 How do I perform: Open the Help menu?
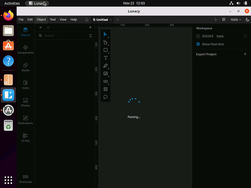(x=73, y=20)
